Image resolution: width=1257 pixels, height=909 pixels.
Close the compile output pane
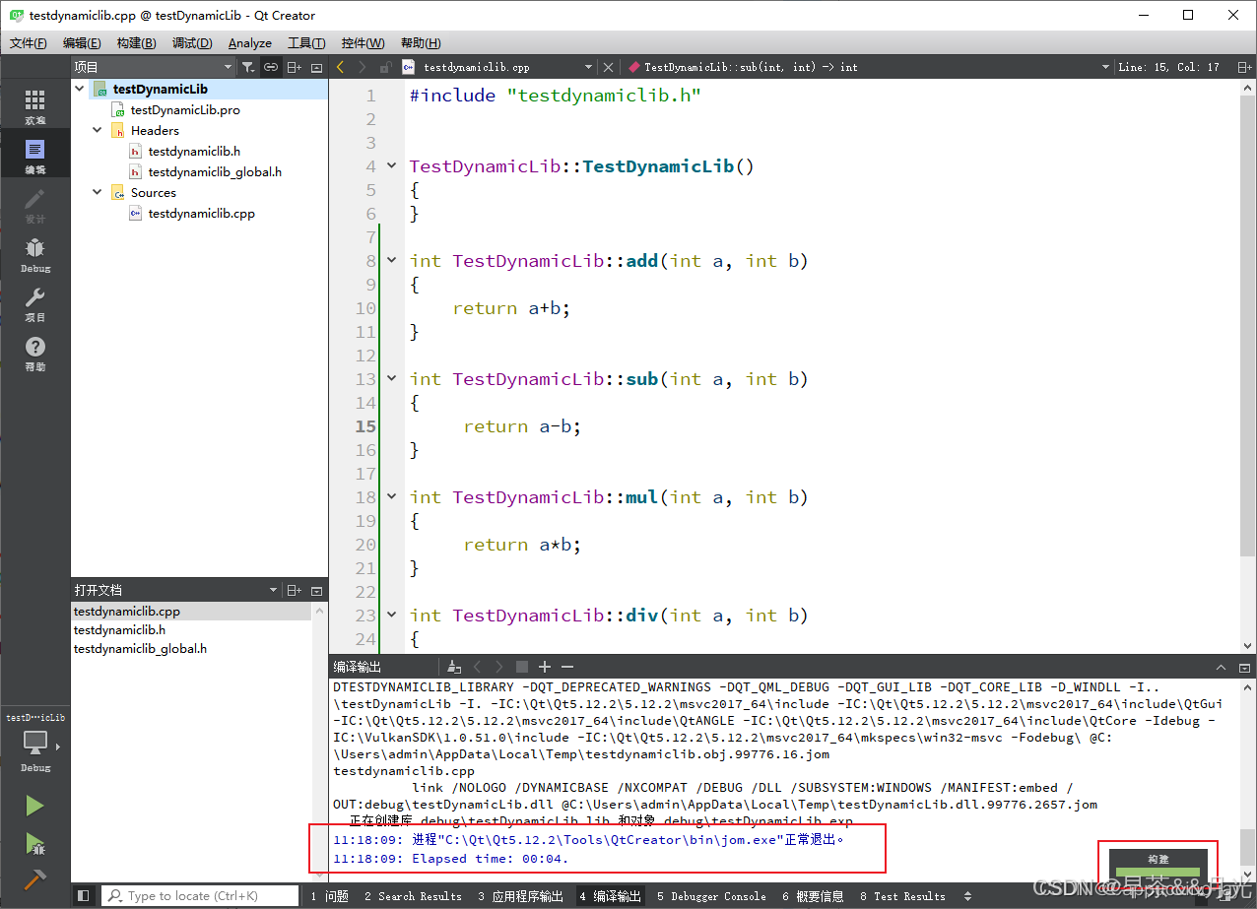coord(1244,667)
